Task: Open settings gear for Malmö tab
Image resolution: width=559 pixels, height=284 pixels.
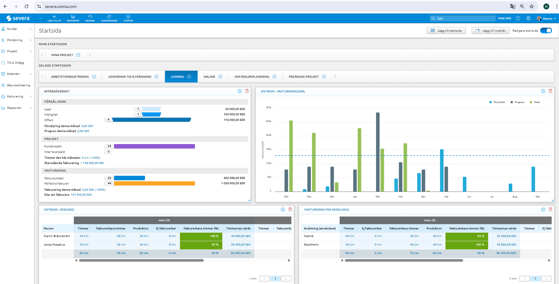Action: (x=220, y=77)
